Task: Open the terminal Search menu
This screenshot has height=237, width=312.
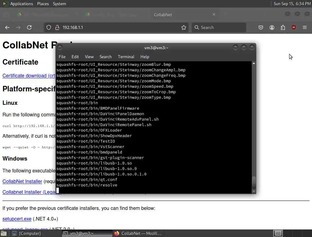Action: [105, 57]
